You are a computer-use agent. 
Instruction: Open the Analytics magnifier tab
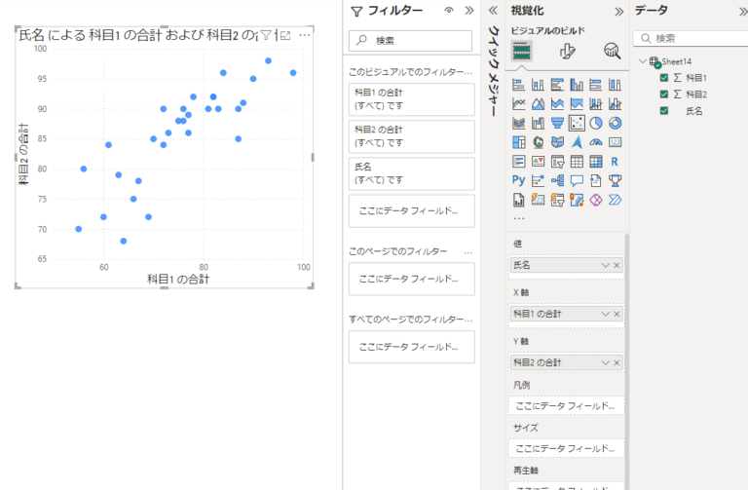click(612, 52)
